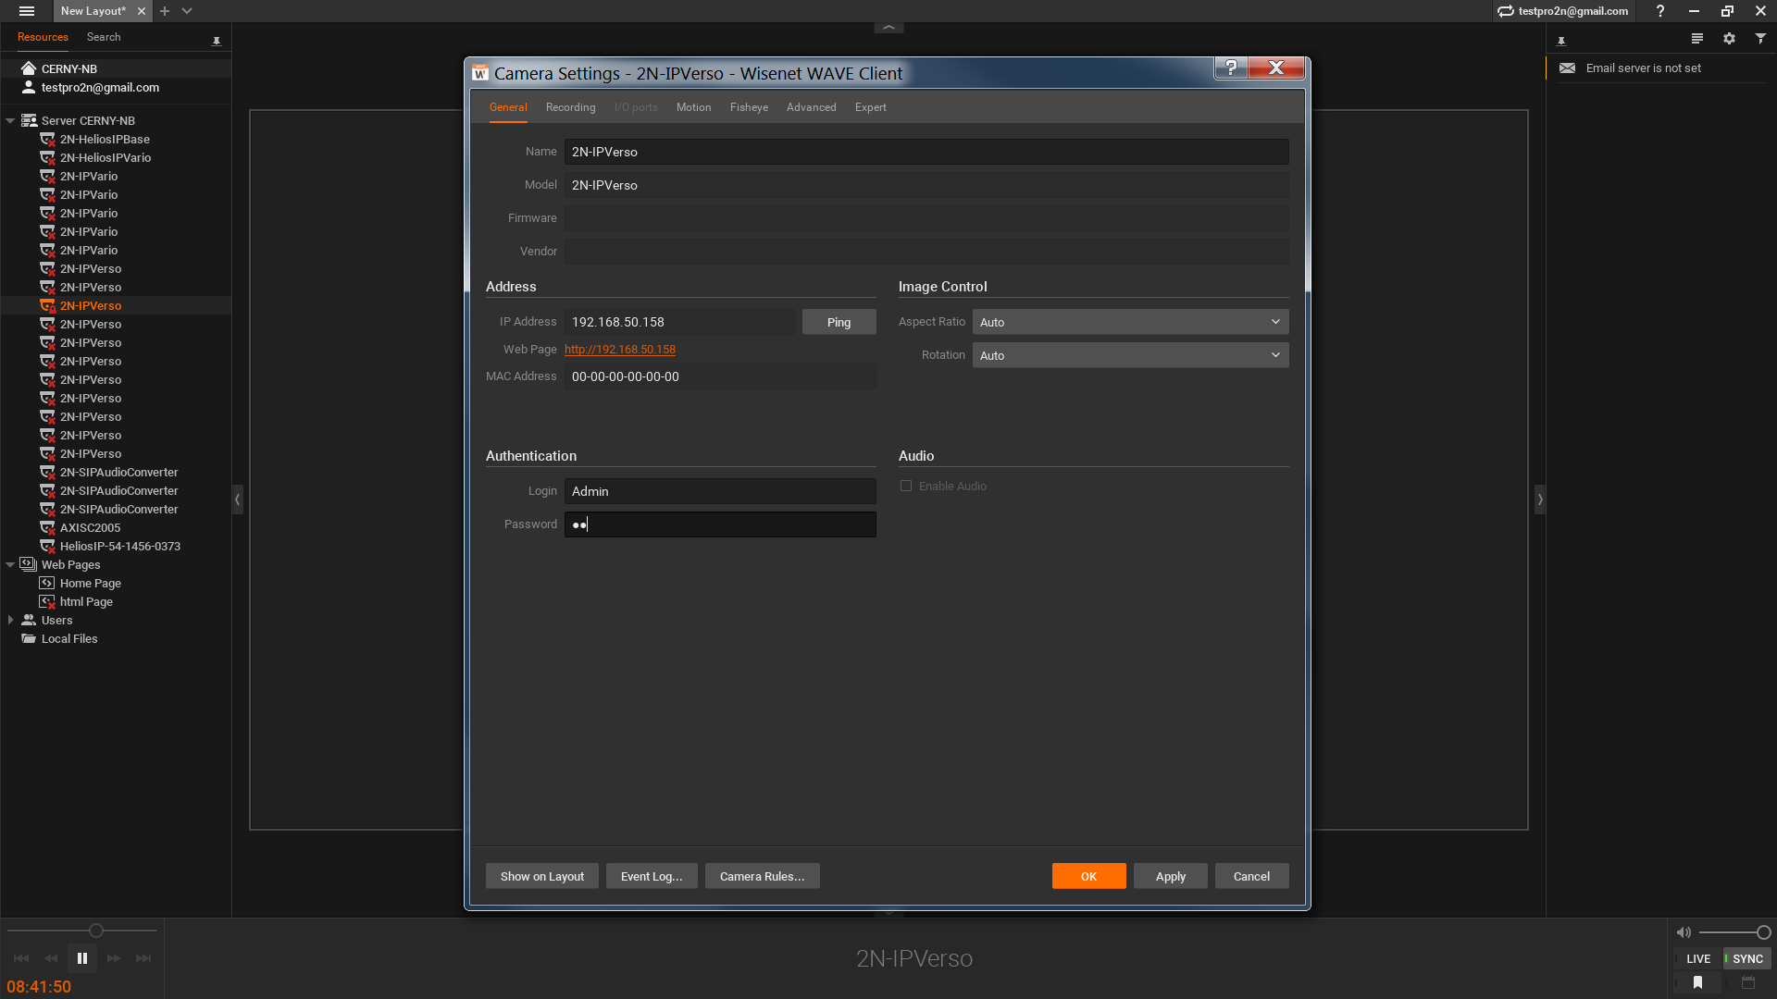
Task: Click the cloud account sync icon
Action: point(1506,11)
